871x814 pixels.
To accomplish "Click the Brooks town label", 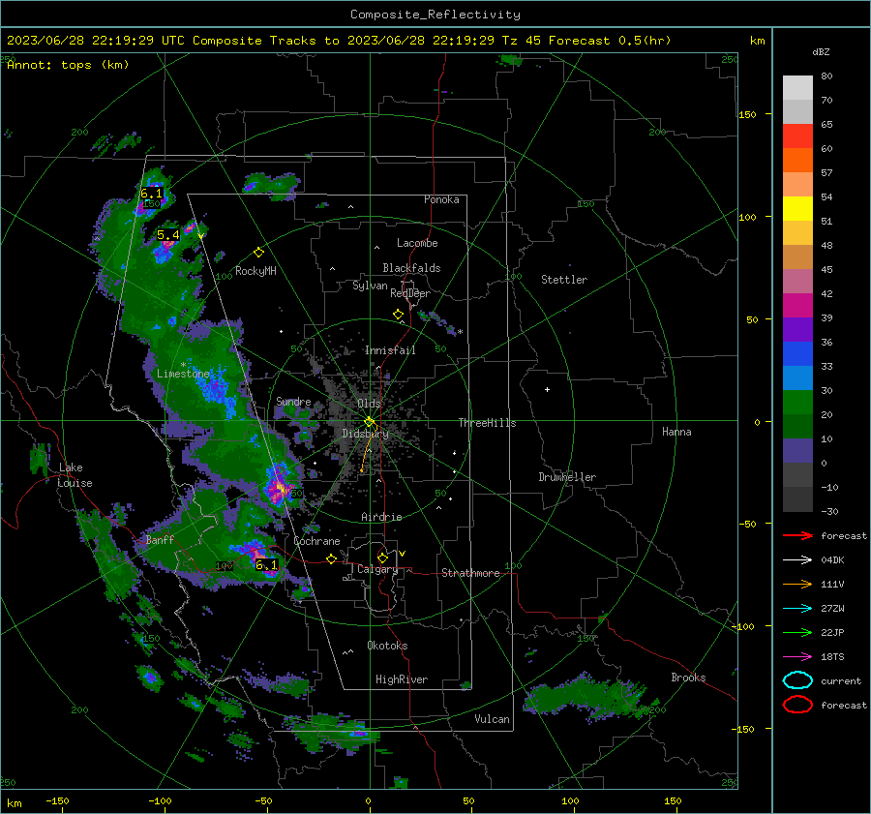I will pyautogui.click(x=688, y=678).
